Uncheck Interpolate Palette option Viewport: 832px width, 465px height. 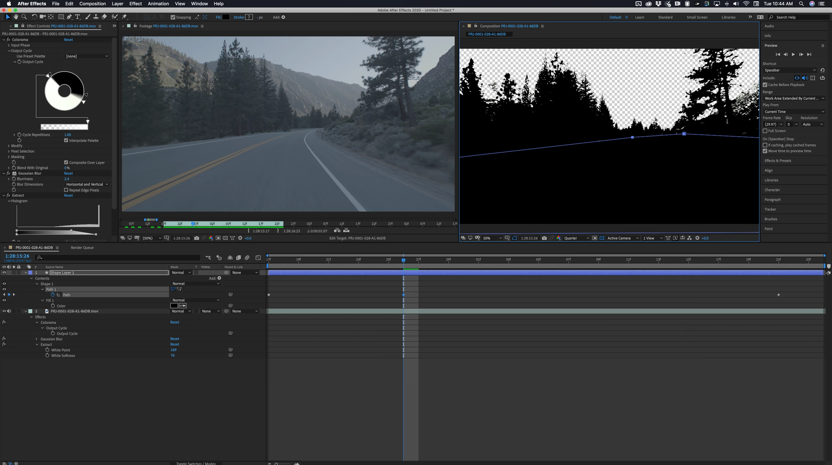point(66,141)
